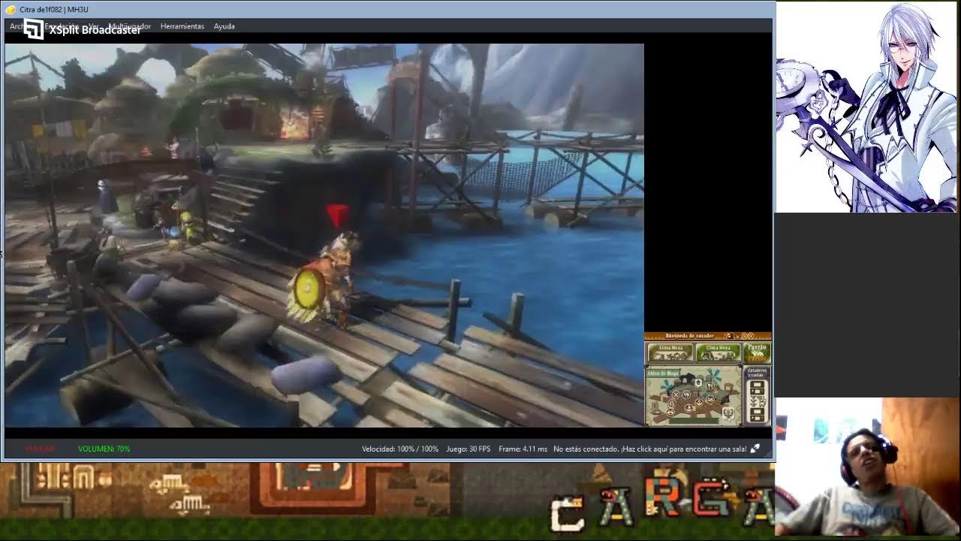Image resolution: width=961 pixels, height=541 pixels.
Task: Click the VOLUMEN: 70% status indicator
Action: (x=104, y=449)
